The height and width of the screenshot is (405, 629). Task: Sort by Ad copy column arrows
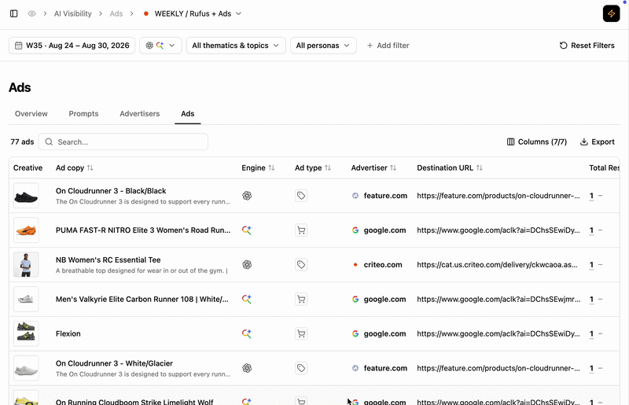pyautogui.click(x=90, y=168)
